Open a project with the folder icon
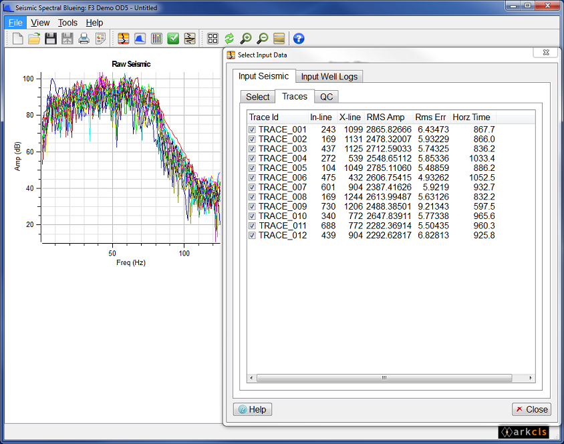The image size is (564, 444). pos(34,39)
